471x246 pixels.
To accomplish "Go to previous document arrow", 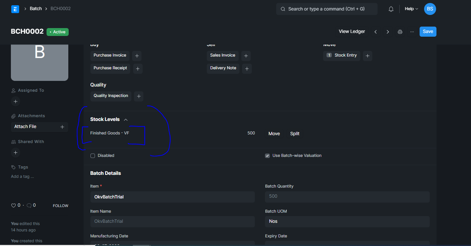I will (x=376, y=32).
